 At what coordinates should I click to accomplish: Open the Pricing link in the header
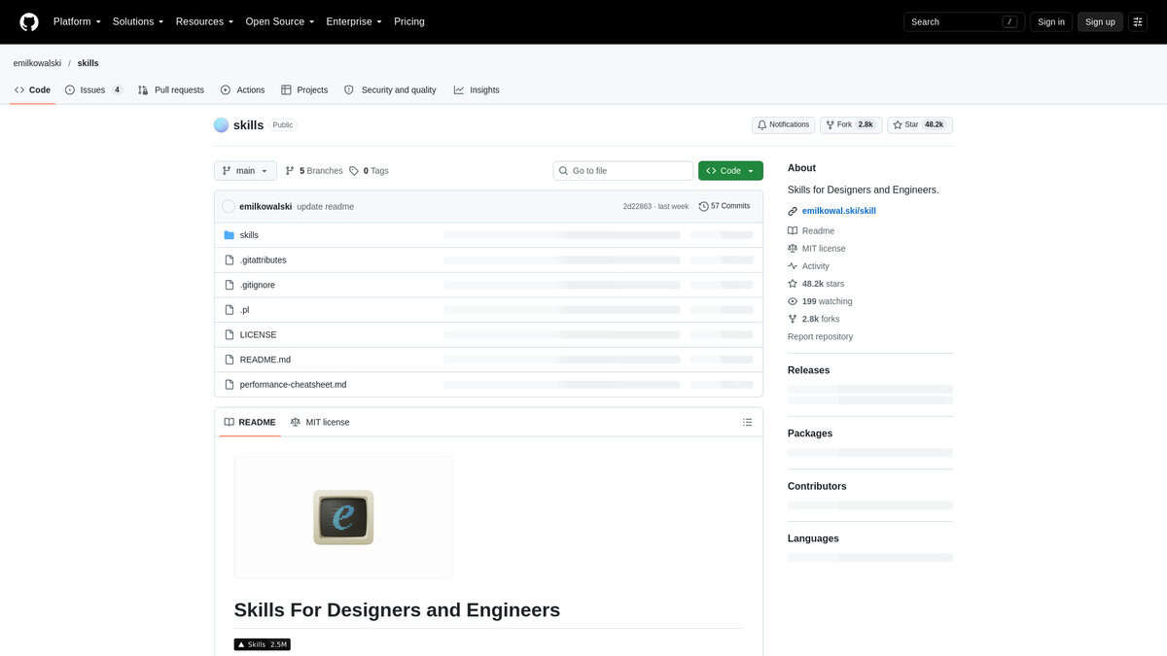pos(409,21)
